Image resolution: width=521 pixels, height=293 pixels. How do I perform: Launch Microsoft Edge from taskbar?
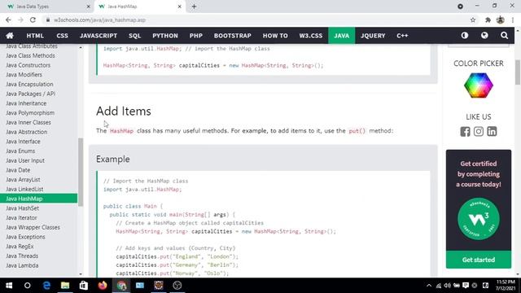click(46, 286)
